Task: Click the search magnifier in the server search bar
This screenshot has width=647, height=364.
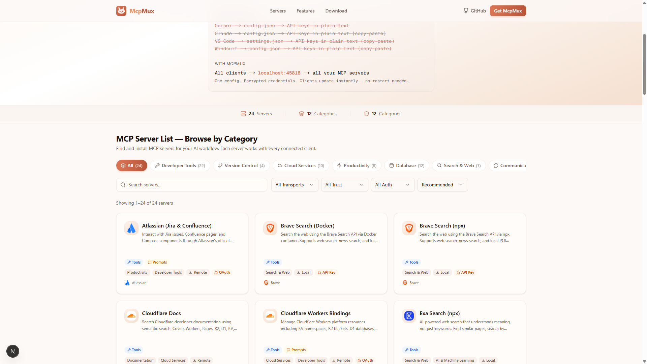Action: [x=123, y=184]
